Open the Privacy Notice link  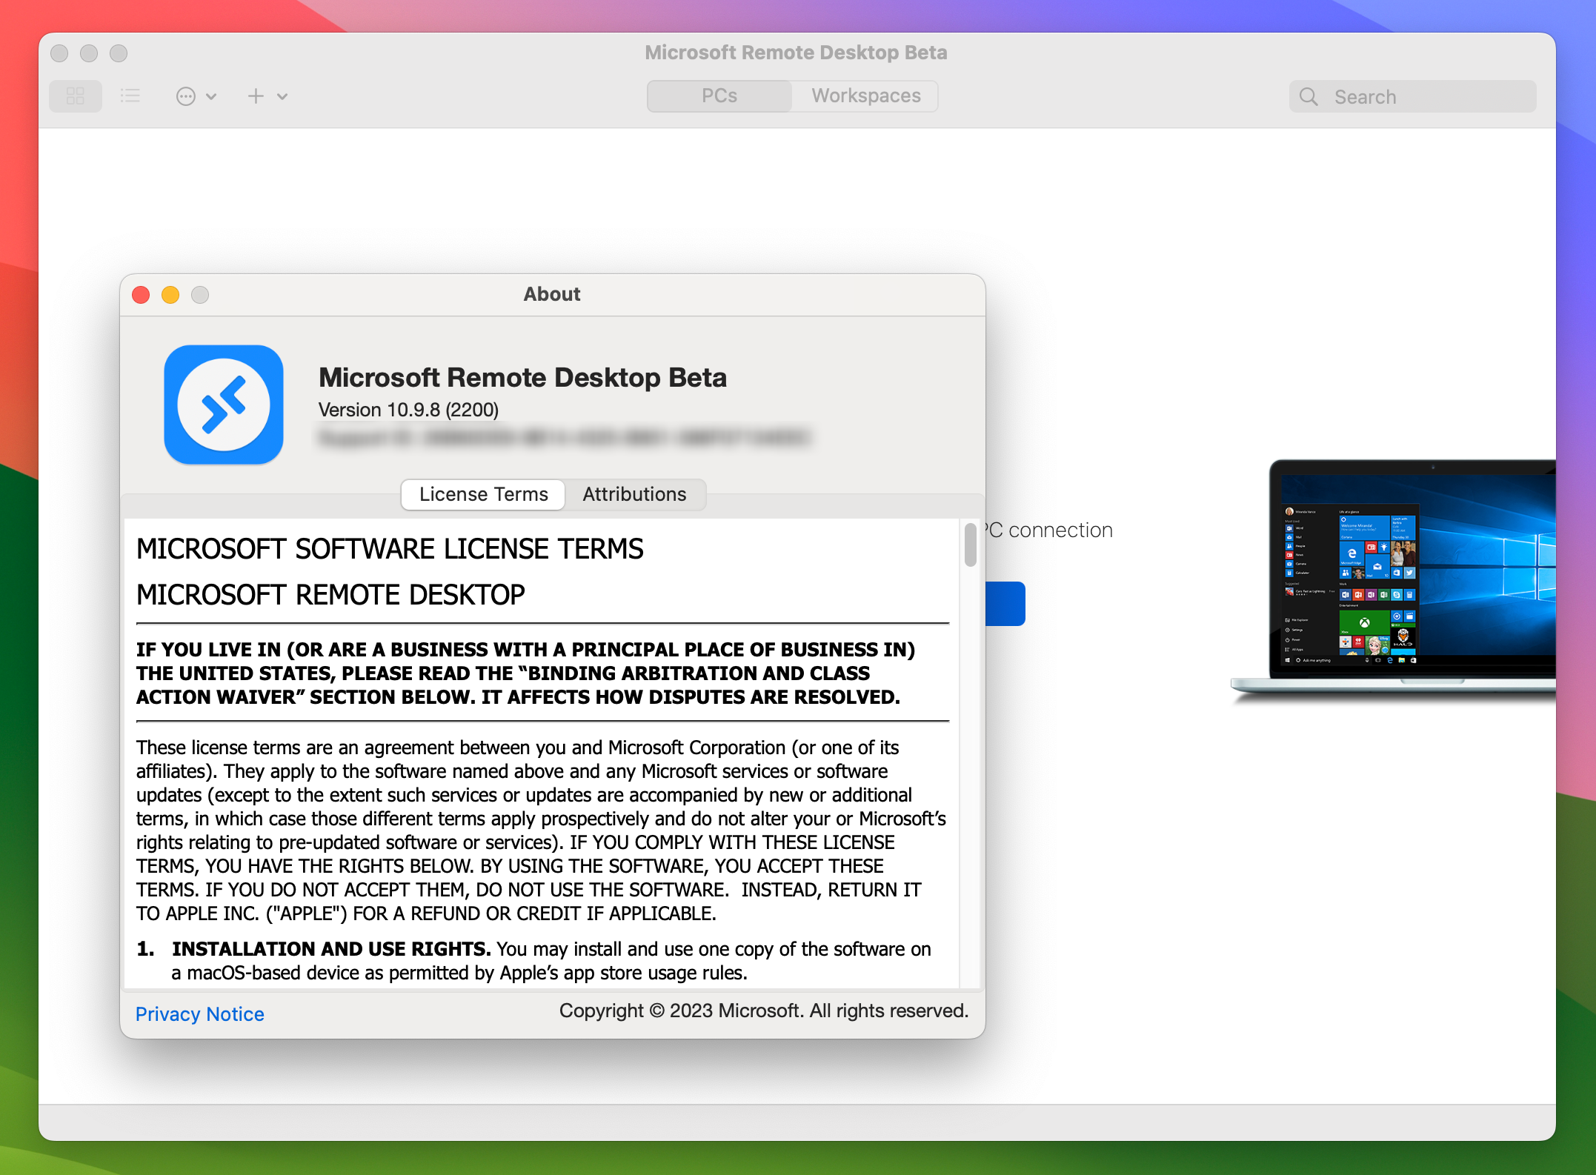(200, 1014)
